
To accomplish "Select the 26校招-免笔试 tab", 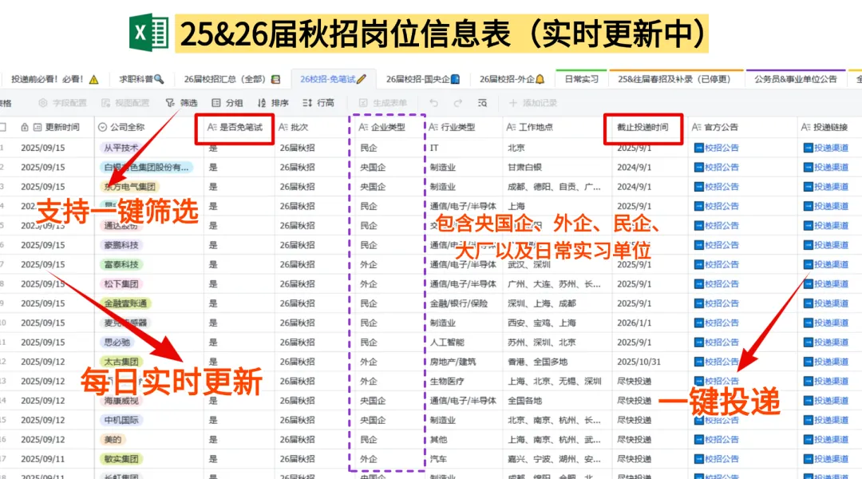I will tap(333, 79).
